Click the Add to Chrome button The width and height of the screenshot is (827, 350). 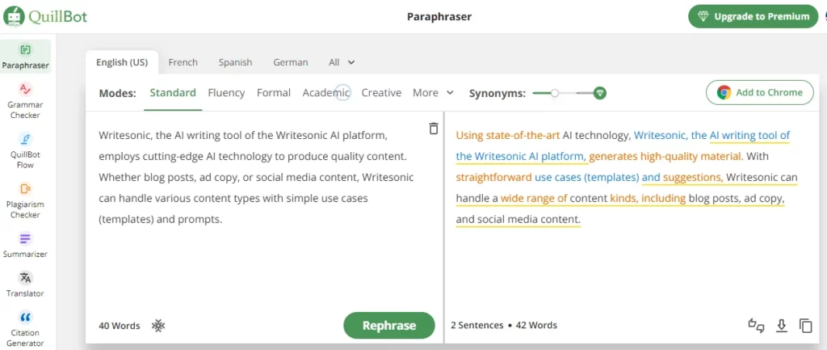coord(760,93)
